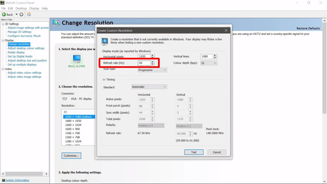The height and width of the screenshot is (184, 327).
Task: Click the VGA - PC display connector icon
Action: (65, 99)
